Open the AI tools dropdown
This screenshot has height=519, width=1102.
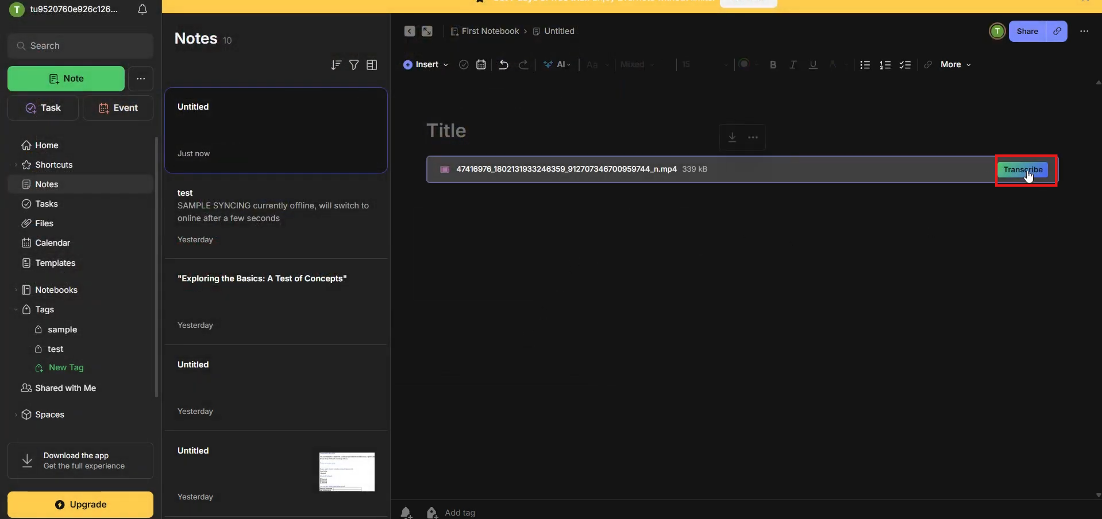tap(557, 65)
